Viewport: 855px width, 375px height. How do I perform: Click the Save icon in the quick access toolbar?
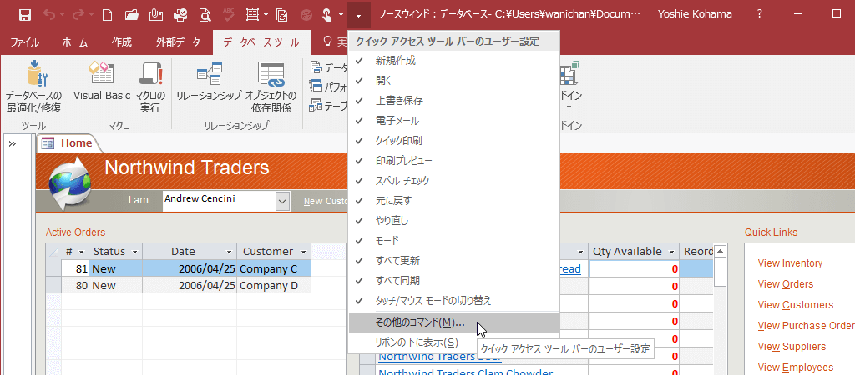tap(24, 15)
